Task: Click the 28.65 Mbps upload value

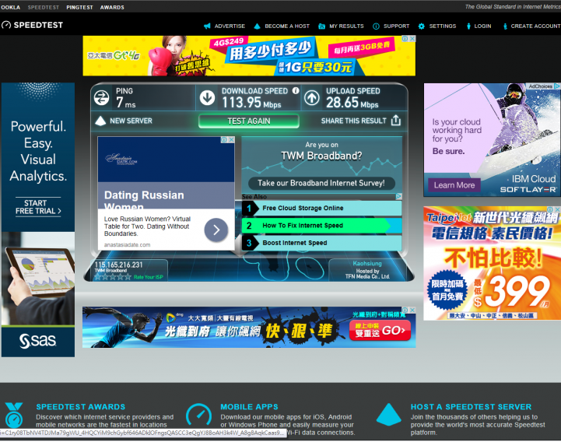Action: coord(352,103)
